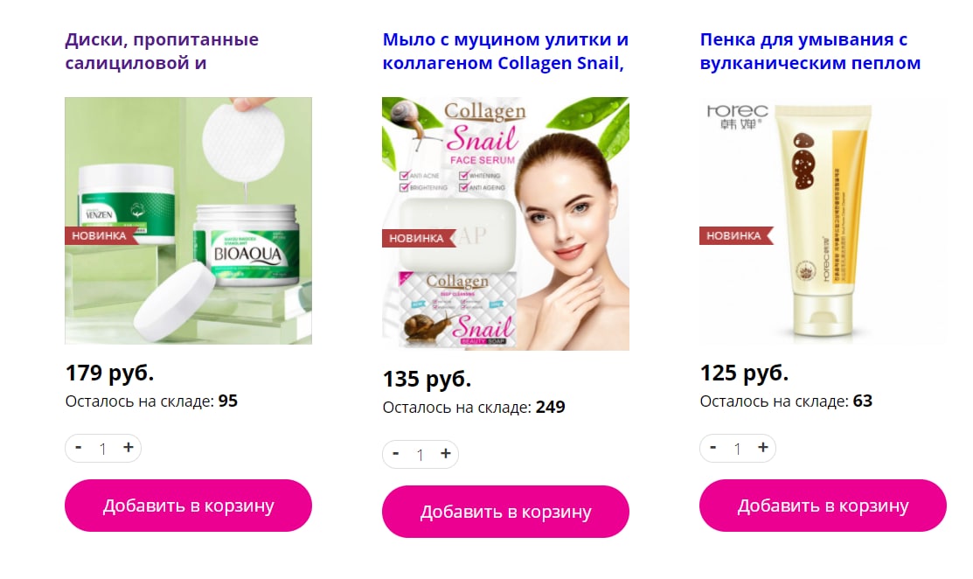Viewport: 973px width, 579px height.
Task: Click НОВИНКА badge on BIOAQUA image
Action: pos(101,236)
